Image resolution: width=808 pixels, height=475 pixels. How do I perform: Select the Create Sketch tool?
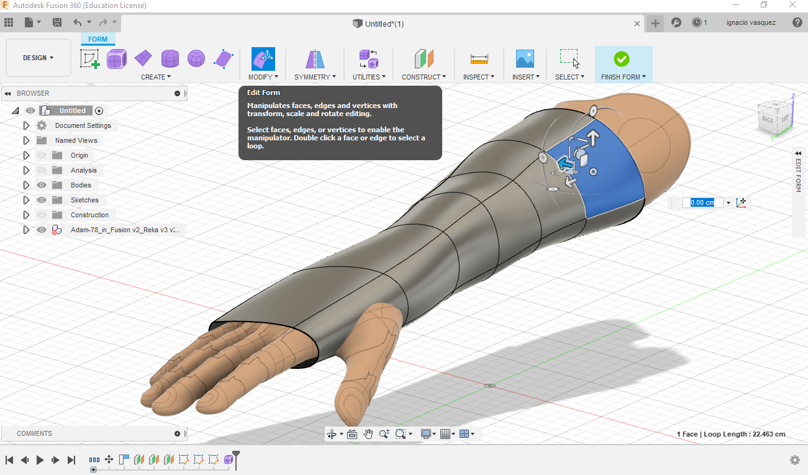click(x=89, y=59)
